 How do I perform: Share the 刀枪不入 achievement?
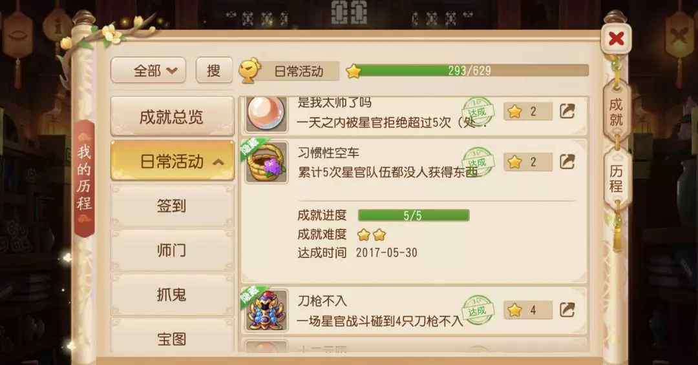pos(567,310)
